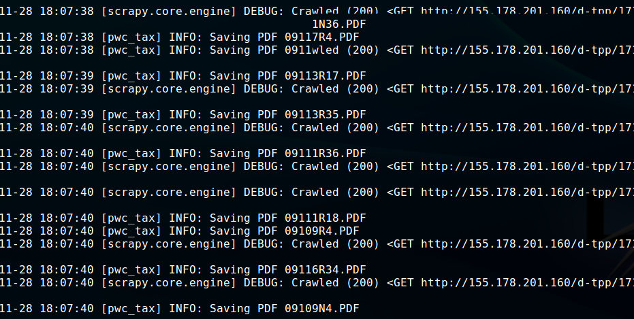Click the word Crawled on the 18:07:39 line
The image size is (634, 319).
click(x=315, y=89)
